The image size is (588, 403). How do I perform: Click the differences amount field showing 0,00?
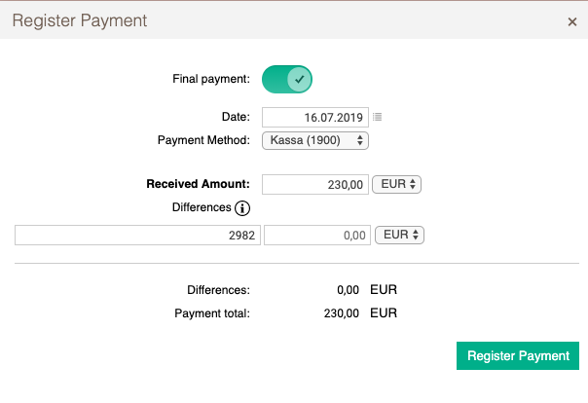[x=317, y=235]
